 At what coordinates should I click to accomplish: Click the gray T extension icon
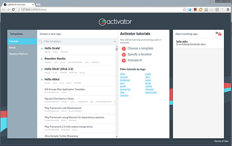(x=217, y=10)
